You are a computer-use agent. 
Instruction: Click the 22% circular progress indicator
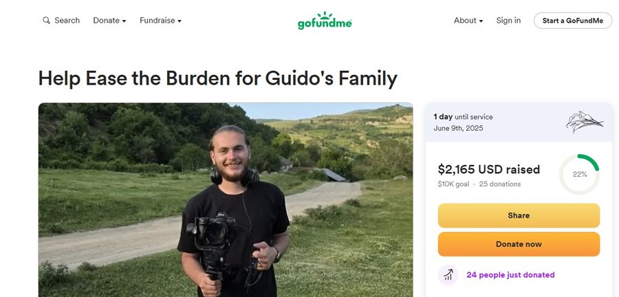point(580,175)
